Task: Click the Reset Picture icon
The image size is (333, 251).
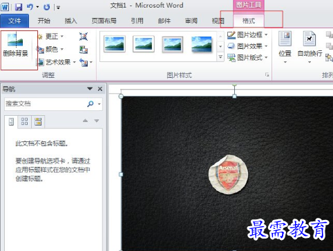Action: click(84, 62)
